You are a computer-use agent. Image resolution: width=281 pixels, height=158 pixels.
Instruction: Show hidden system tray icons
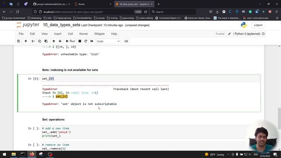point(228,154)
